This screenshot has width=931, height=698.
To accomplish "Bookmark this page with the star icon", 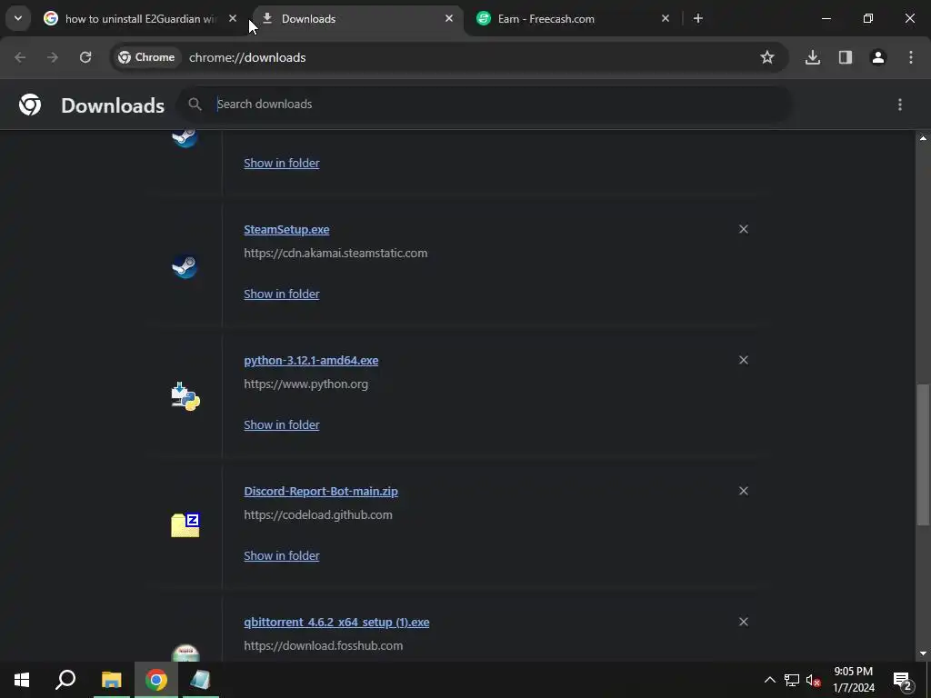I will (767, 57).
